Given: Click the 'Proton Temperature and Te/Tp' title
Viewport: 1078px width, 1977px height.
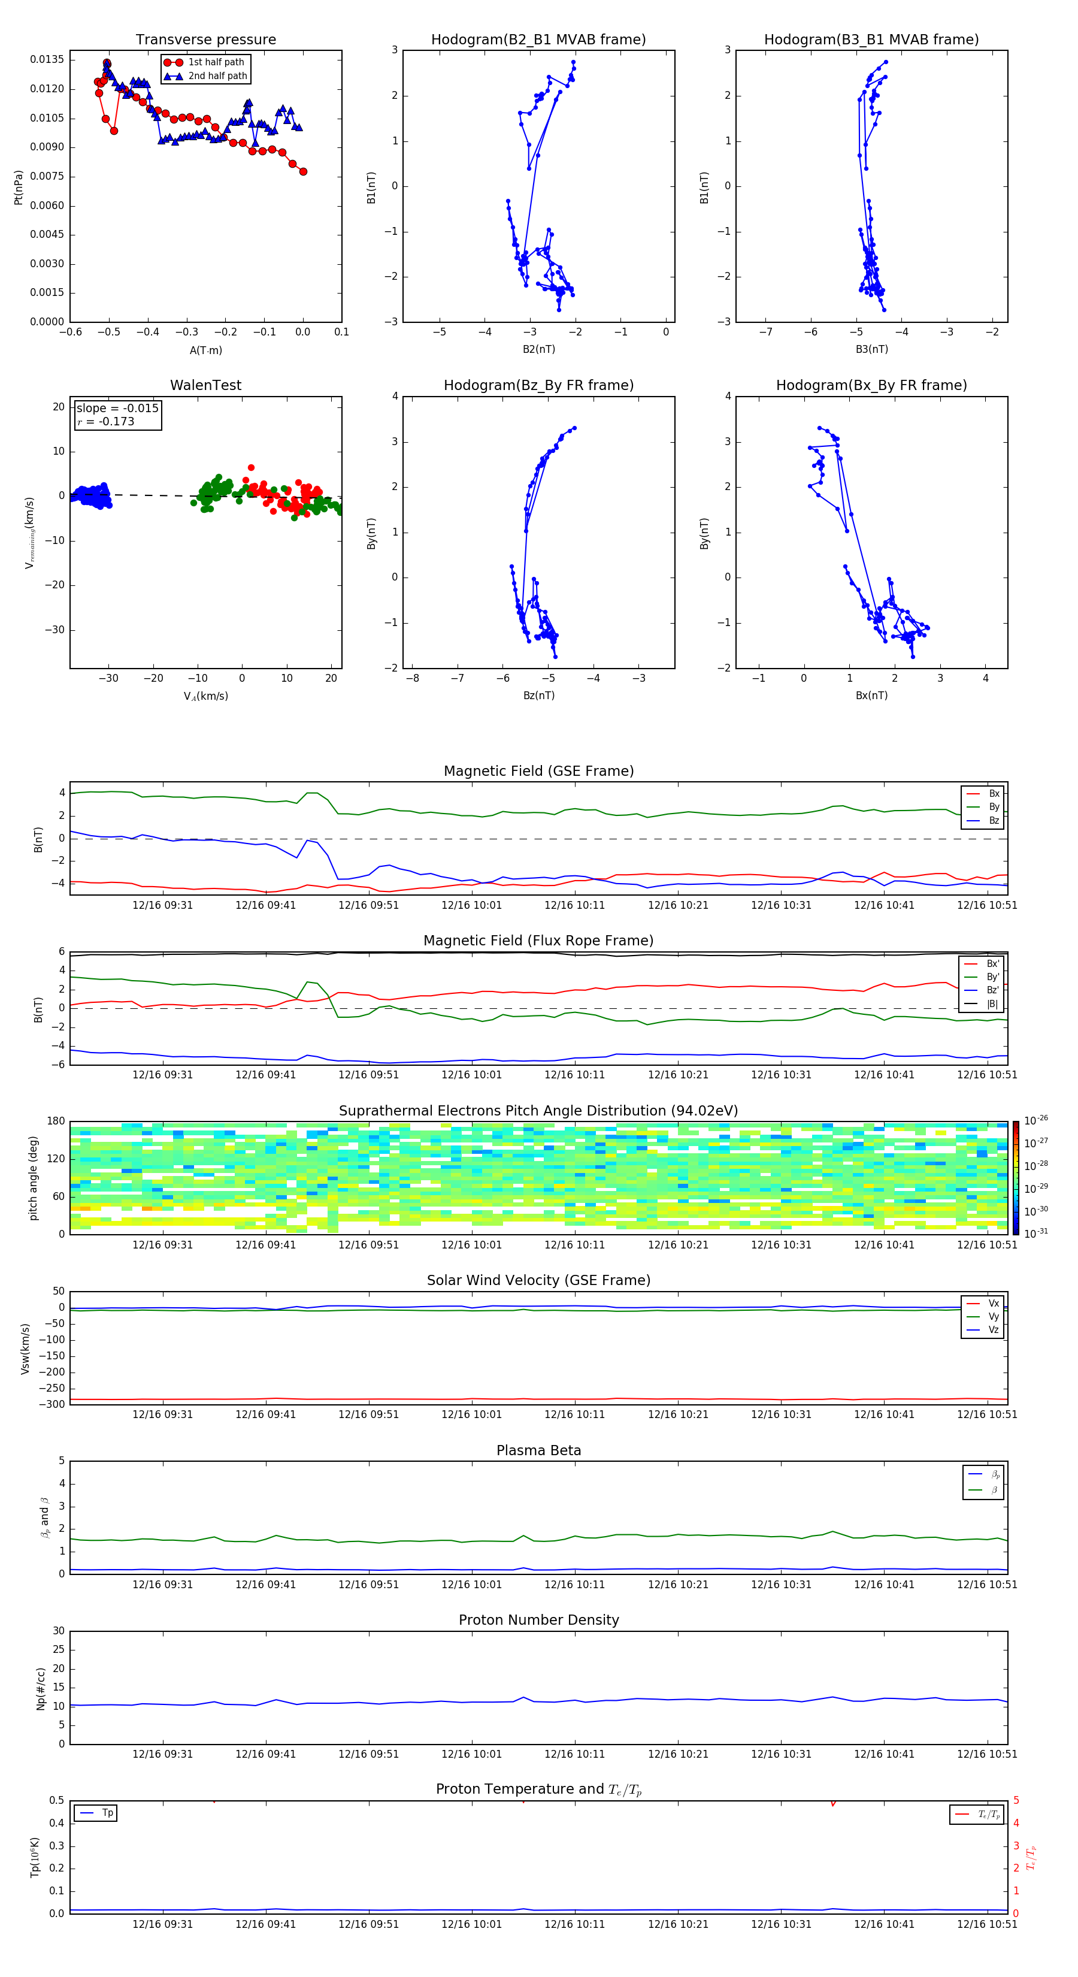Looking at the screenshot, I should [x=538, y=1791].
